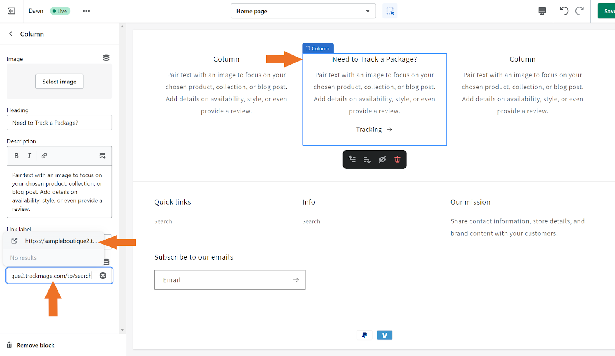Click the Select image button

(60, 82)
